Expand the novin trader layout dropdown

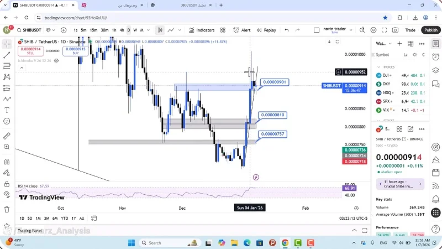tap(350, 30)
